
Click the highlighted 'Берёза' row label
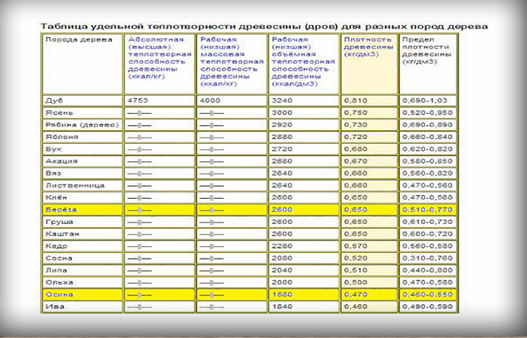point(58,210)
